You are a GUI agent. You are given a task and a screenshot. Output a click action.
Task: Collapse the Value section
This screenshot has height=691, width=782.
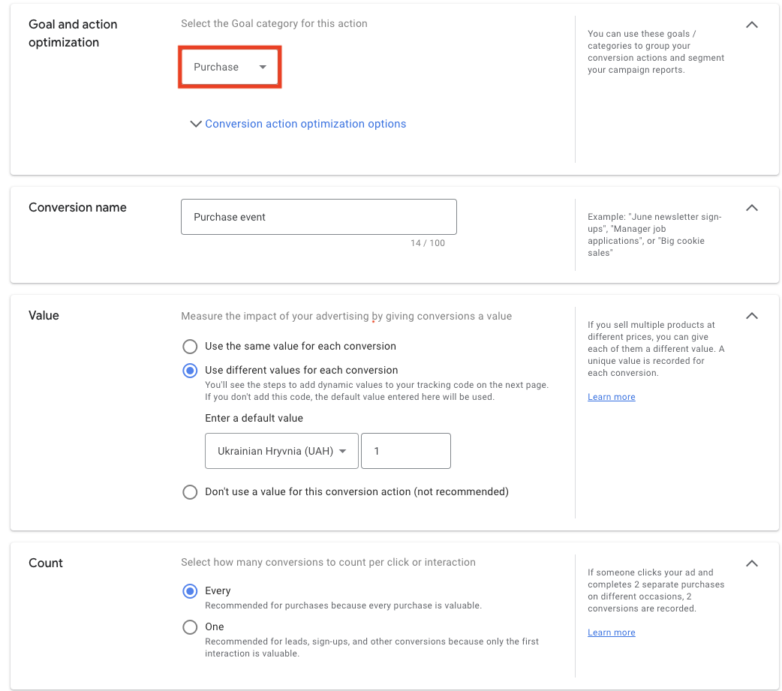coord(751,316)
